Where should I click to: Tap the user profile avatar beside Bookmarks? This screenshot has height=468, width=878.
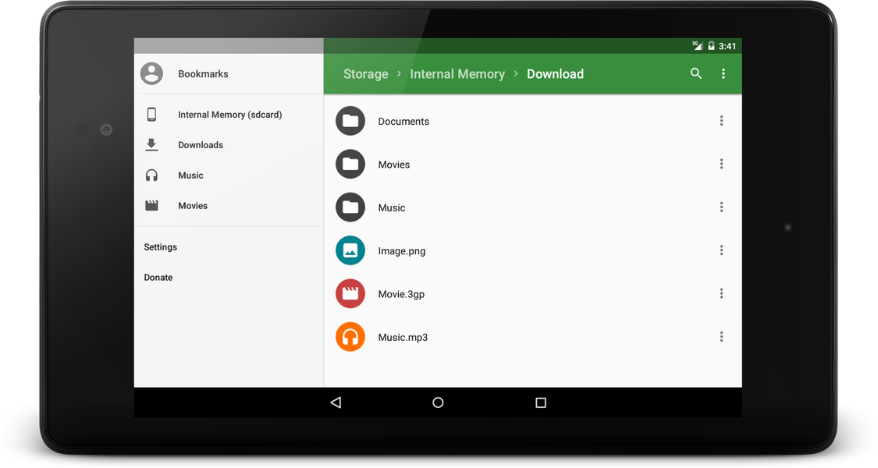[151, 73]
